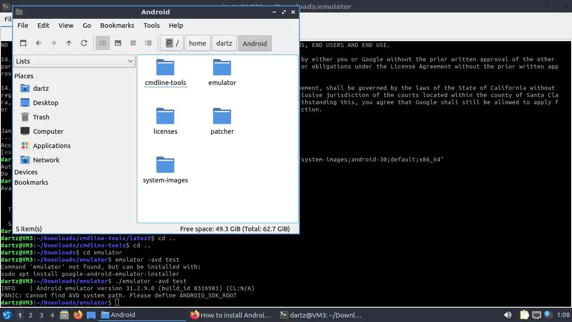Screen dimensions: 572x322
Task: Open the File menu
Action: pyautogui.click(x=23, y=25)
